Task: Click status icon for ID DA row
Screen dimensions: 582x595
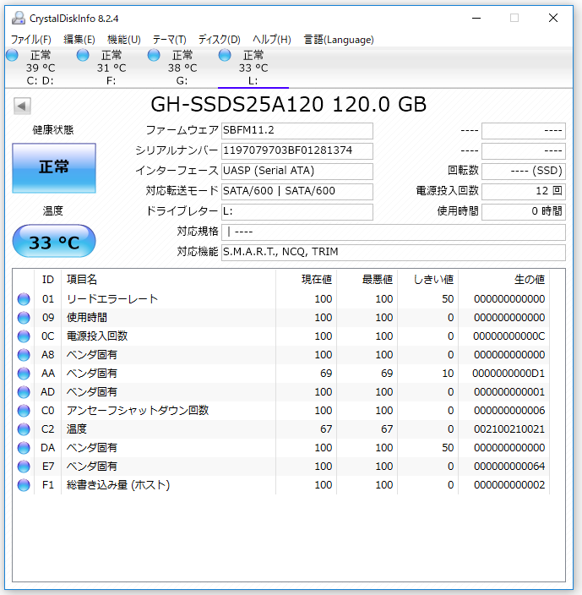Action: coord(24,448)
